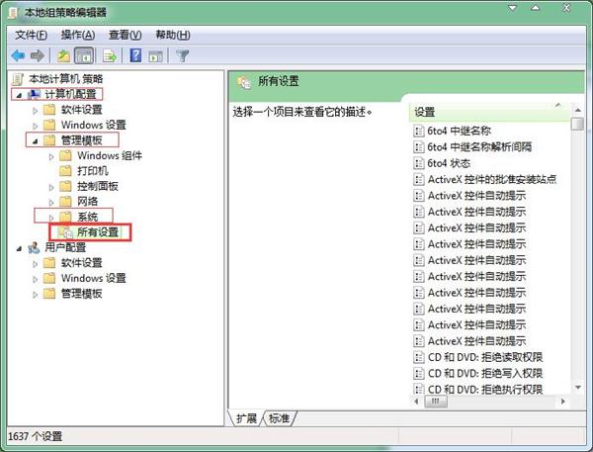Expand 软件设置 under 用户配置

36,264
